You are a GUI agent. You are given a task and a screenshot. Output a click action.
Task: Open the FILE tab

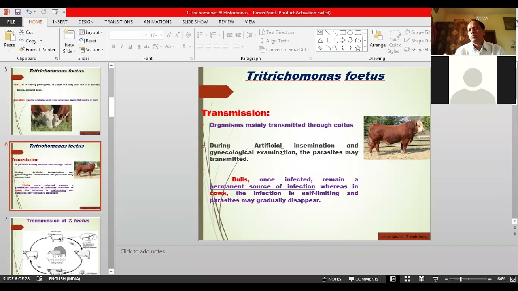[x=11, y=22]
